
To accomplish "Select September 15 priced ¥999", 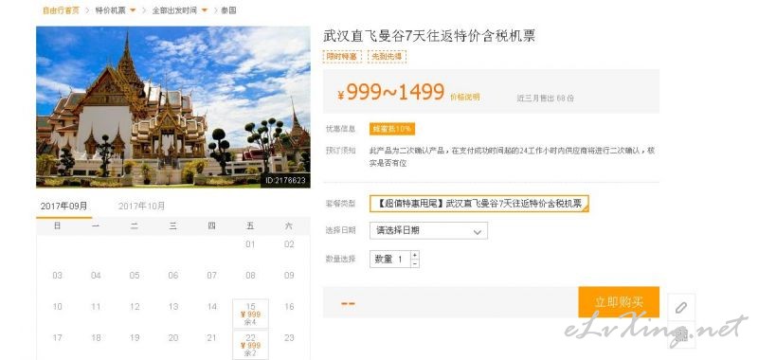I will 250,314.
